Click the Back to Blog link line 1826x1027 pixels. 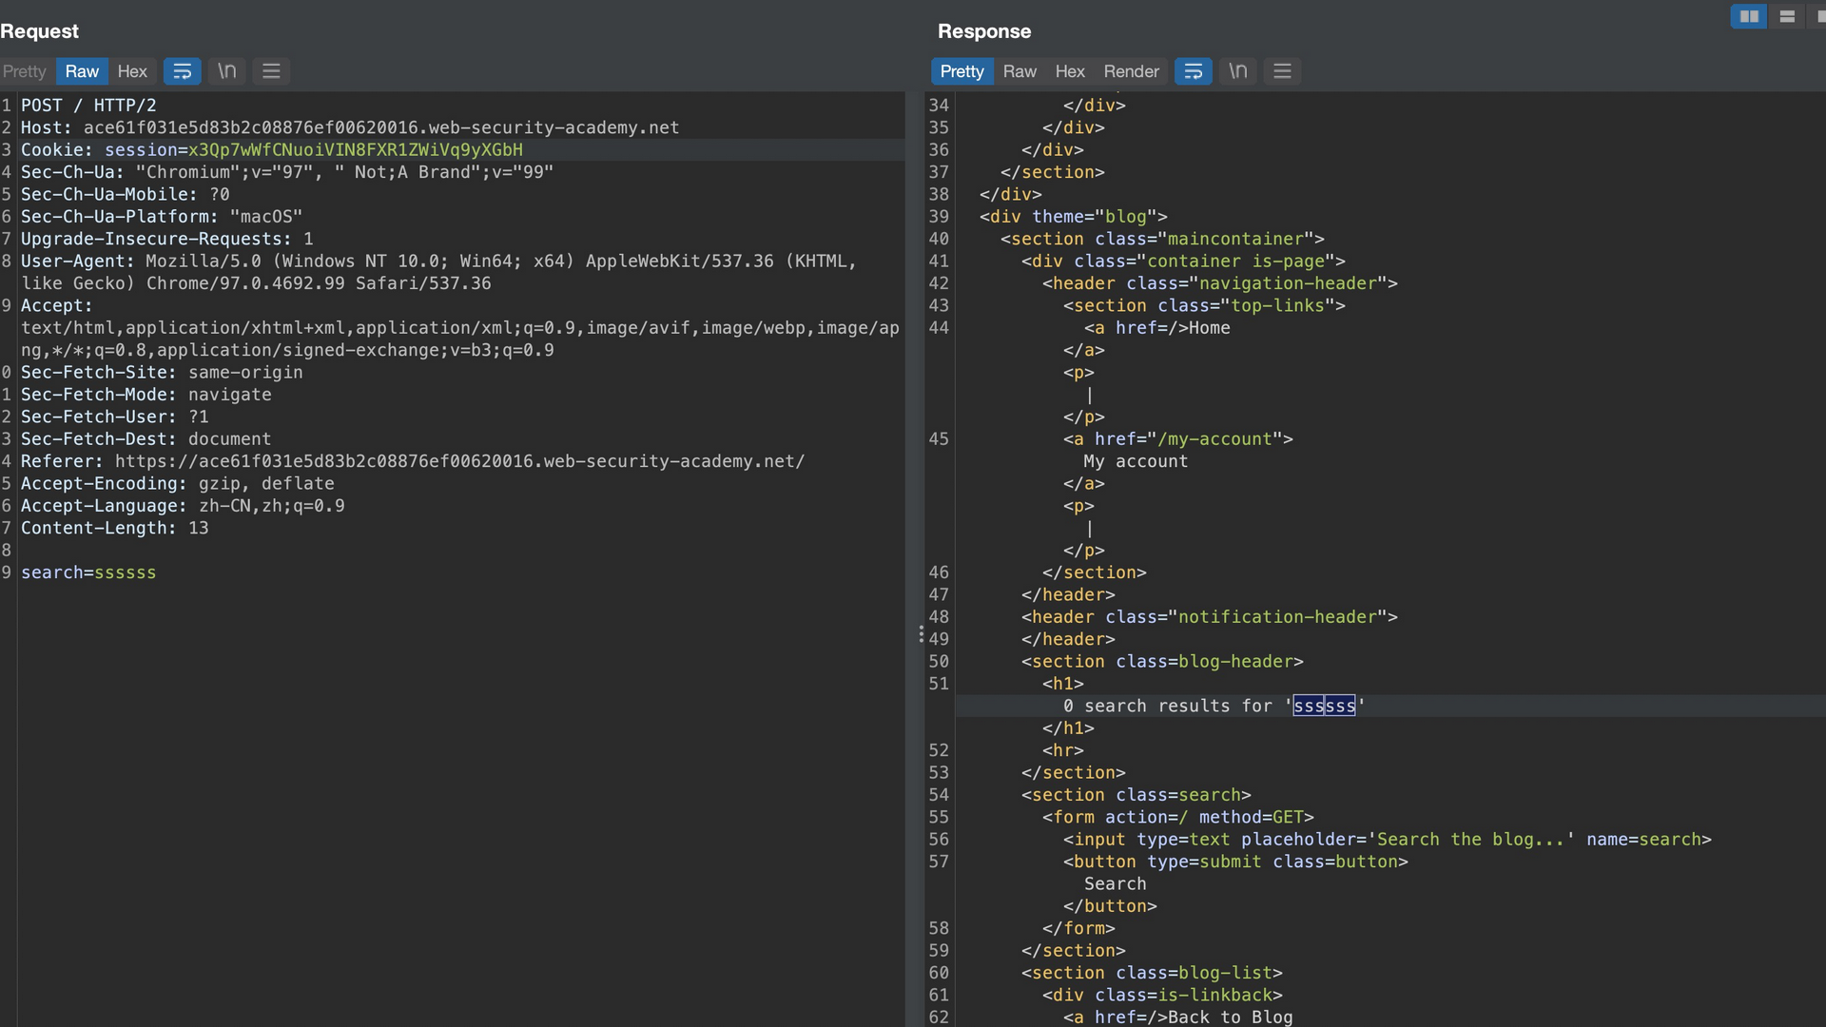coord(1177,1017)
